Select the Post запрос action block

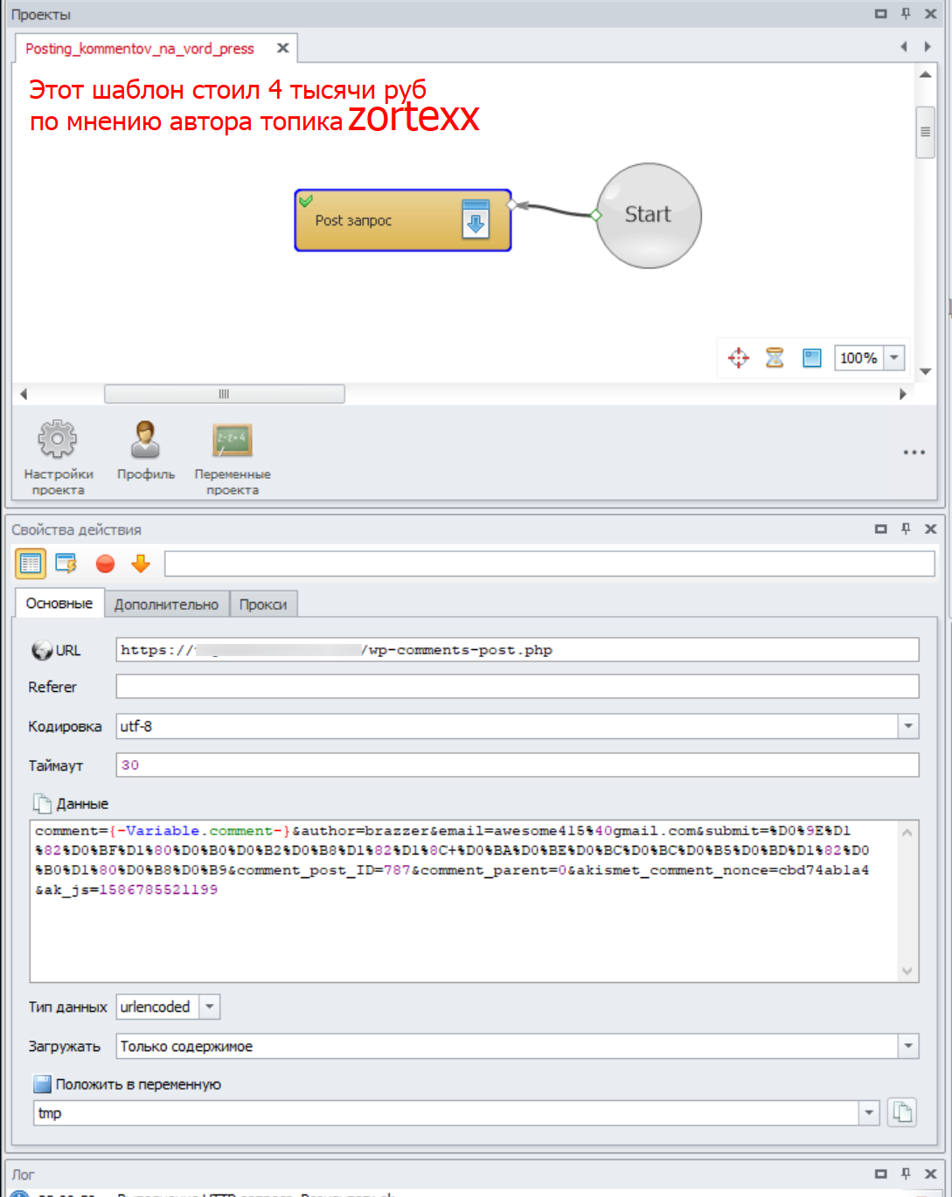point(385,221)
